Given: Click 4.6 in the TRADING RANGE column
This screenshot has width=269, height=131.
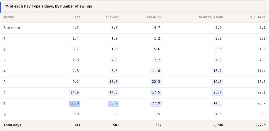Looking at the screenshot, I should (x=218, y=114).
